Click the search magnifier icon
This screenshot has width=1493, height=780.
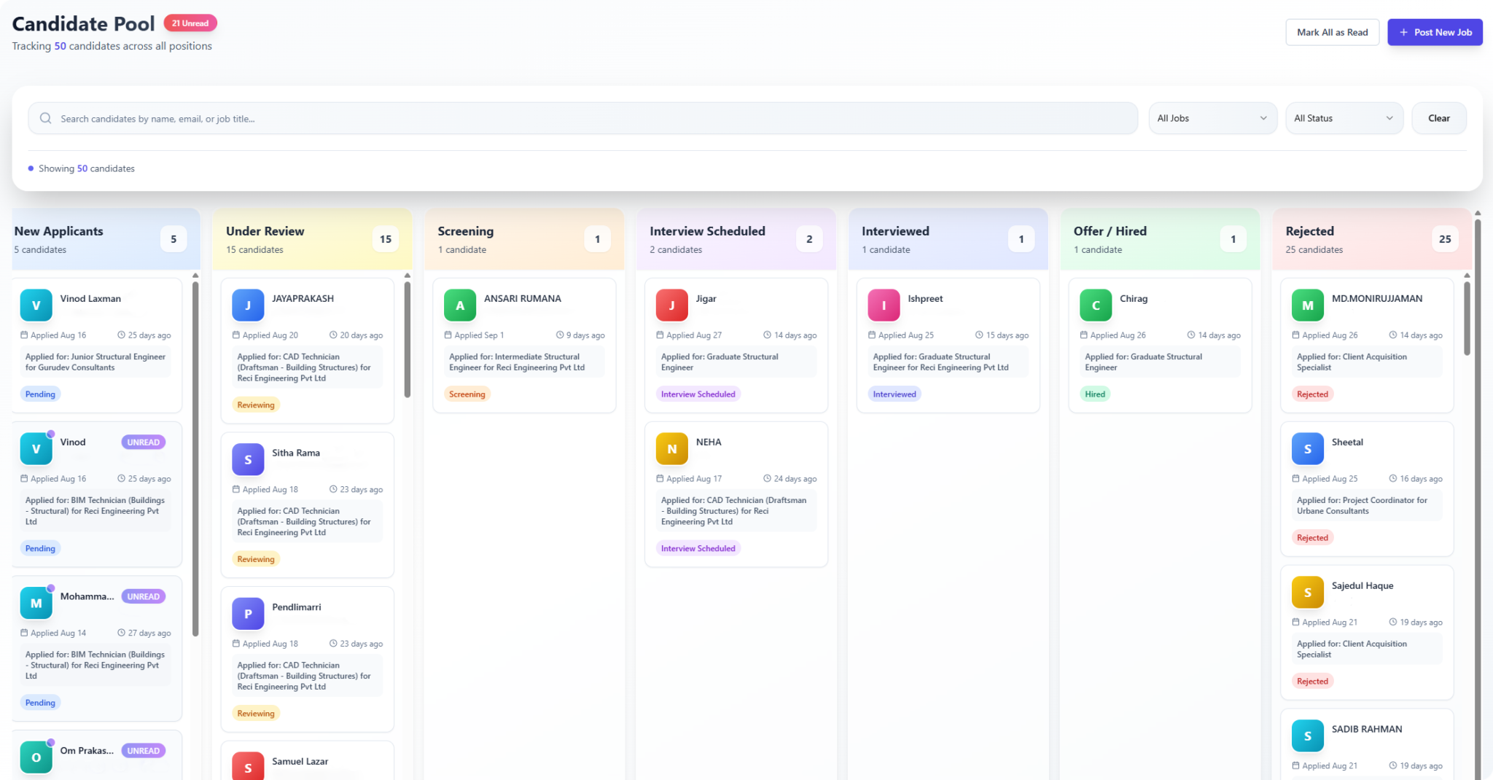[x=45, y=118]
